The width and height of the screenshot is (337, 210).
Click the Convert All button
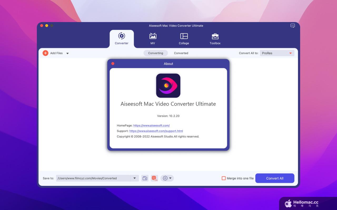tap(275, 178)
